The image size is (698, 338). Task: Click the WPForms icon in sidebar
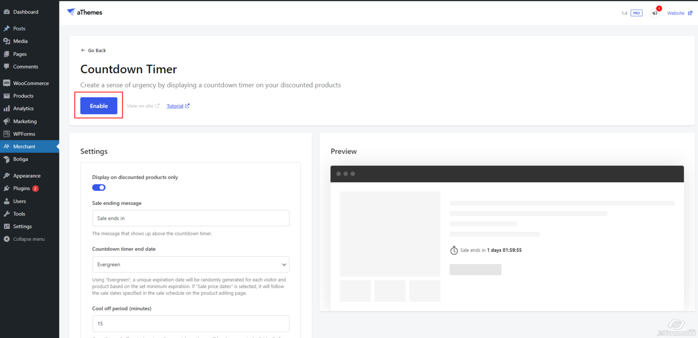[x=6, y=134]
